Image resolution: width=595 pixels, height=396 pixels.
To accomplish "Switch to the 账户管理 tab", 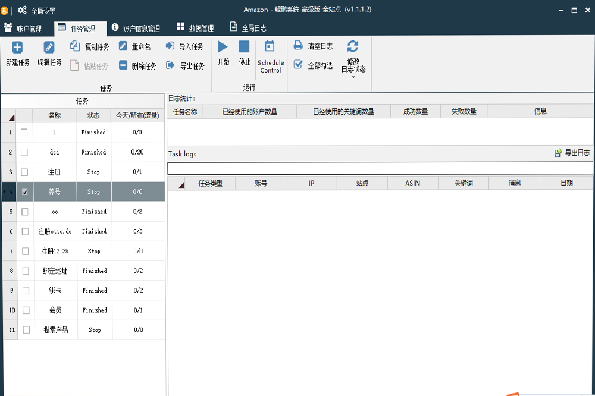I will click(x=23, y=28).
